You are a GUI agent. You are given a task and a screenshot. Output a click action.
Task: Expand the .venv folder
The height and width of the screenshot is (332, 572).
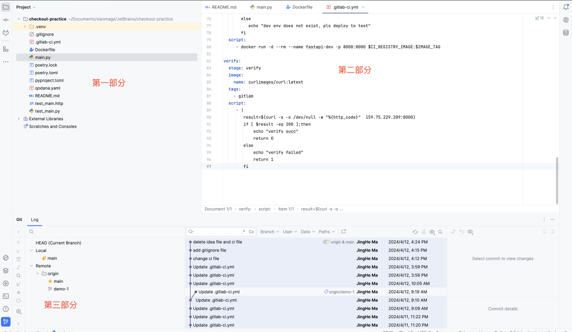[25, 26]
